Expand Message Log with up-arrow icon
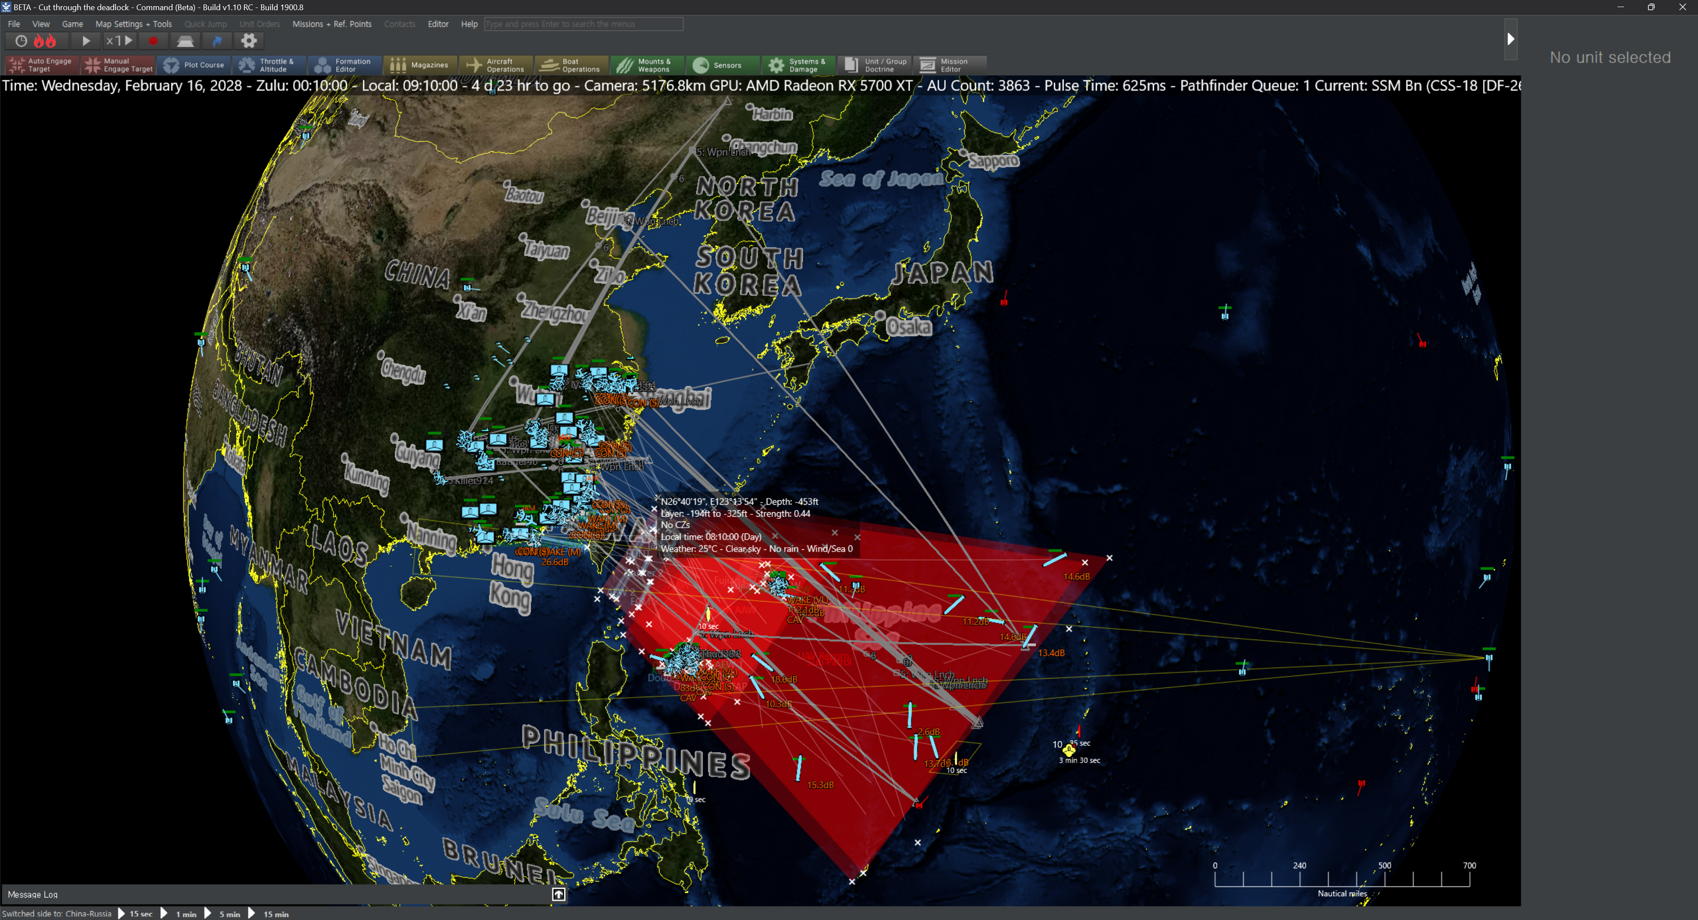 click(558, 894)
